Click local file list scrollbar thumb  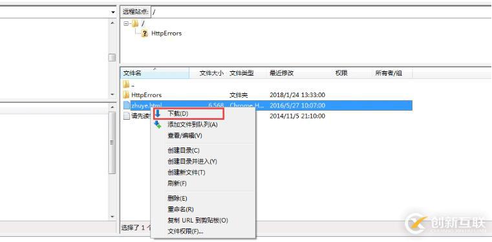tap(112, 142)
